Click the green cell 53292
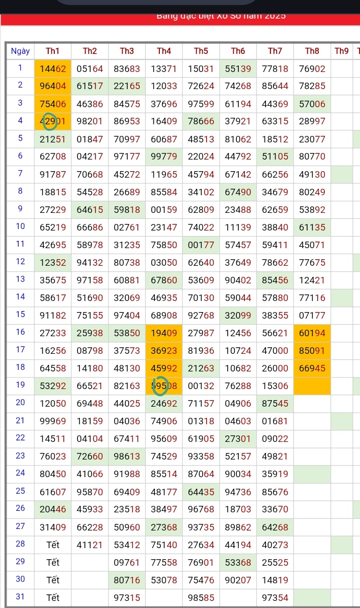Viewport: 360px width, 608px height. 52,386
